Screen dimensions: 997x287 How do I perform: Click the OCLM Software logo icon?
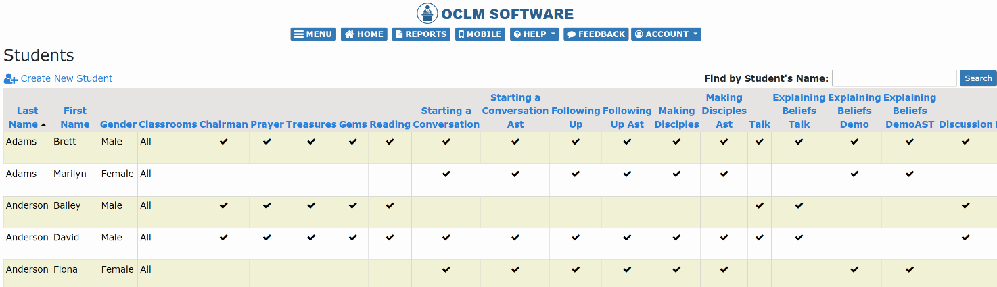(427, 14)
